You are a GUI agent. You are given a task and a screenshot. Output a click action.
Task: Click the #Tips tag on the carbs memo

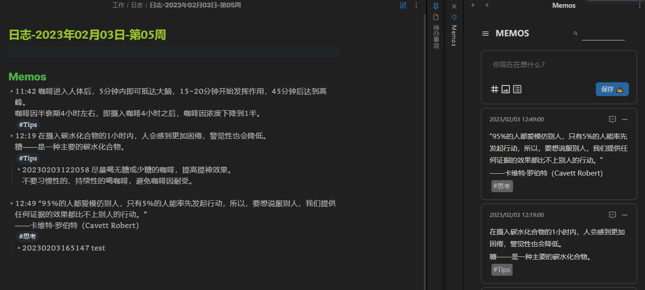pyautogui.click(x=502, y=270)
